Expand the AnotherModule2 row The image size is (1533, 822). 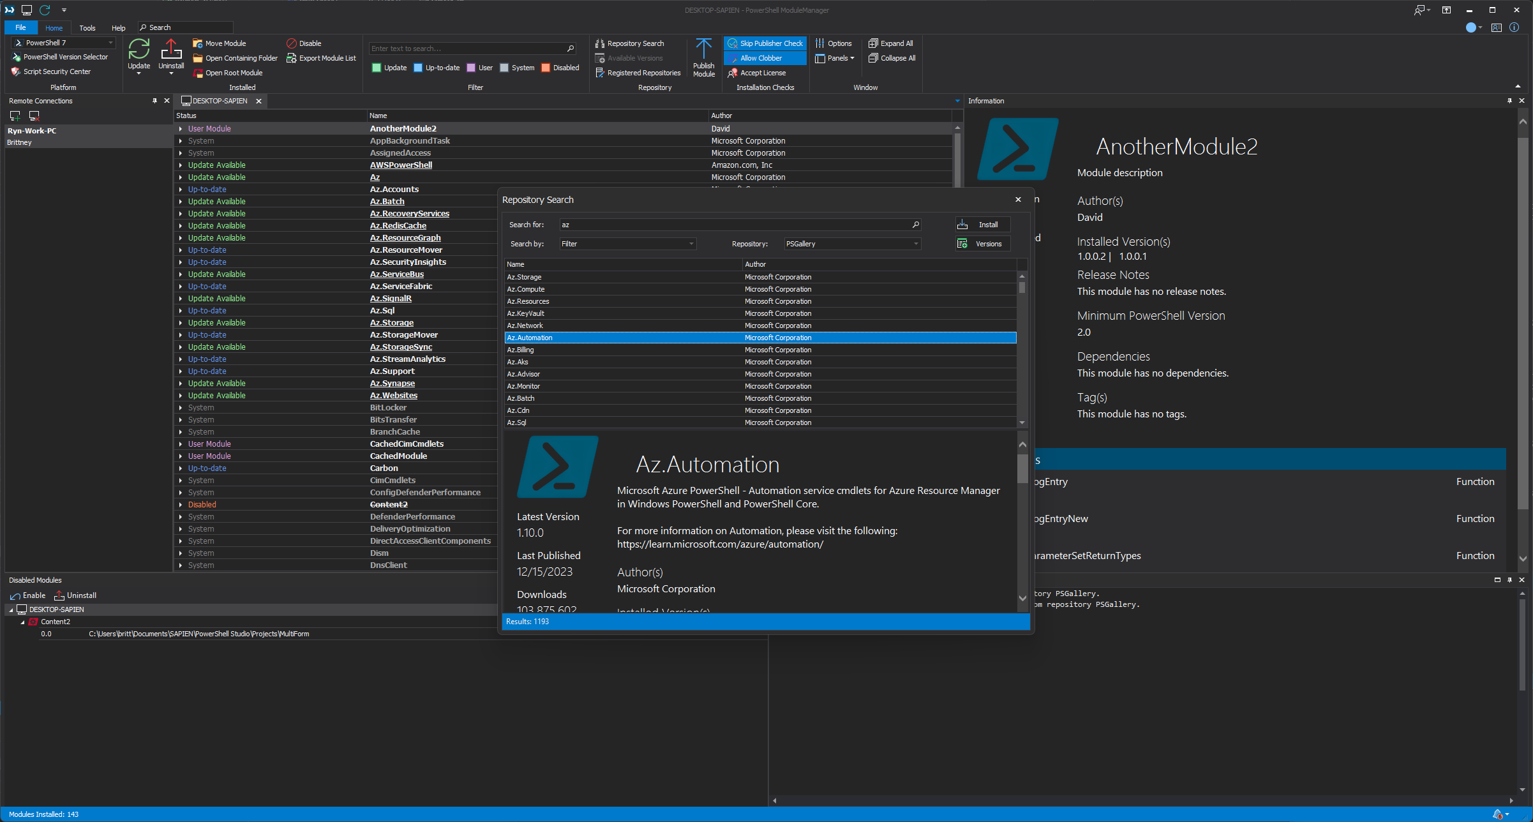pyautogui.click(x=181, y=129)
